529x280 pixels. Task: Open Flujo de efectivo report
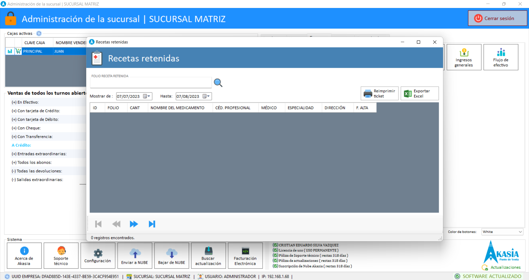501,57
